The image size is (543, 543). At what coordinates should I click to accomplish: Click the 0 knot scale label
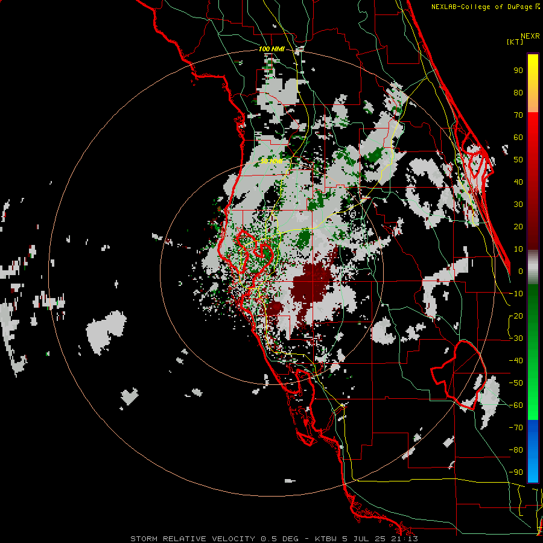521,271
